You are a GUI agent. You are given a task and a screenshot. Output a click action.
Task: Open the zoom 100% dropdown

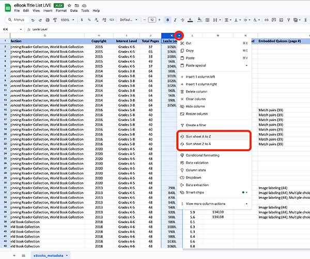(67, 20)
